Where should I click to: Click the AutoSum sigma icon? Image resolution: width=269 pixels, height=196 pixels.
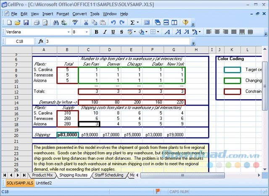point(132,23)
